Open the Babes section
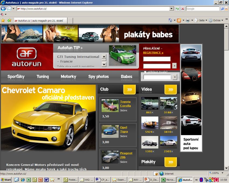This screenshot has width=229, height=183. click(x=126, y=76)
